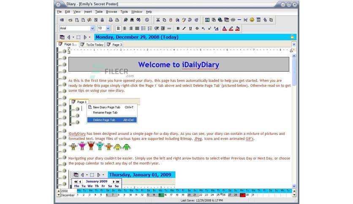
Task: Toggle underline formatting
Action: [x=190, y=29]
